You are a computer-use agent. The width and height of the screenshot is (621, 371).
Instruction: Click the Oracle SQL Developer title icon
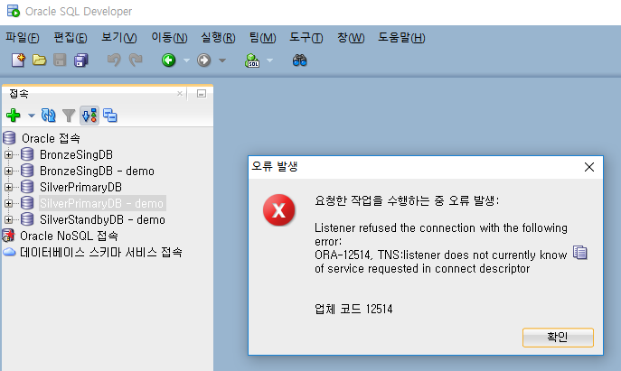13,11
